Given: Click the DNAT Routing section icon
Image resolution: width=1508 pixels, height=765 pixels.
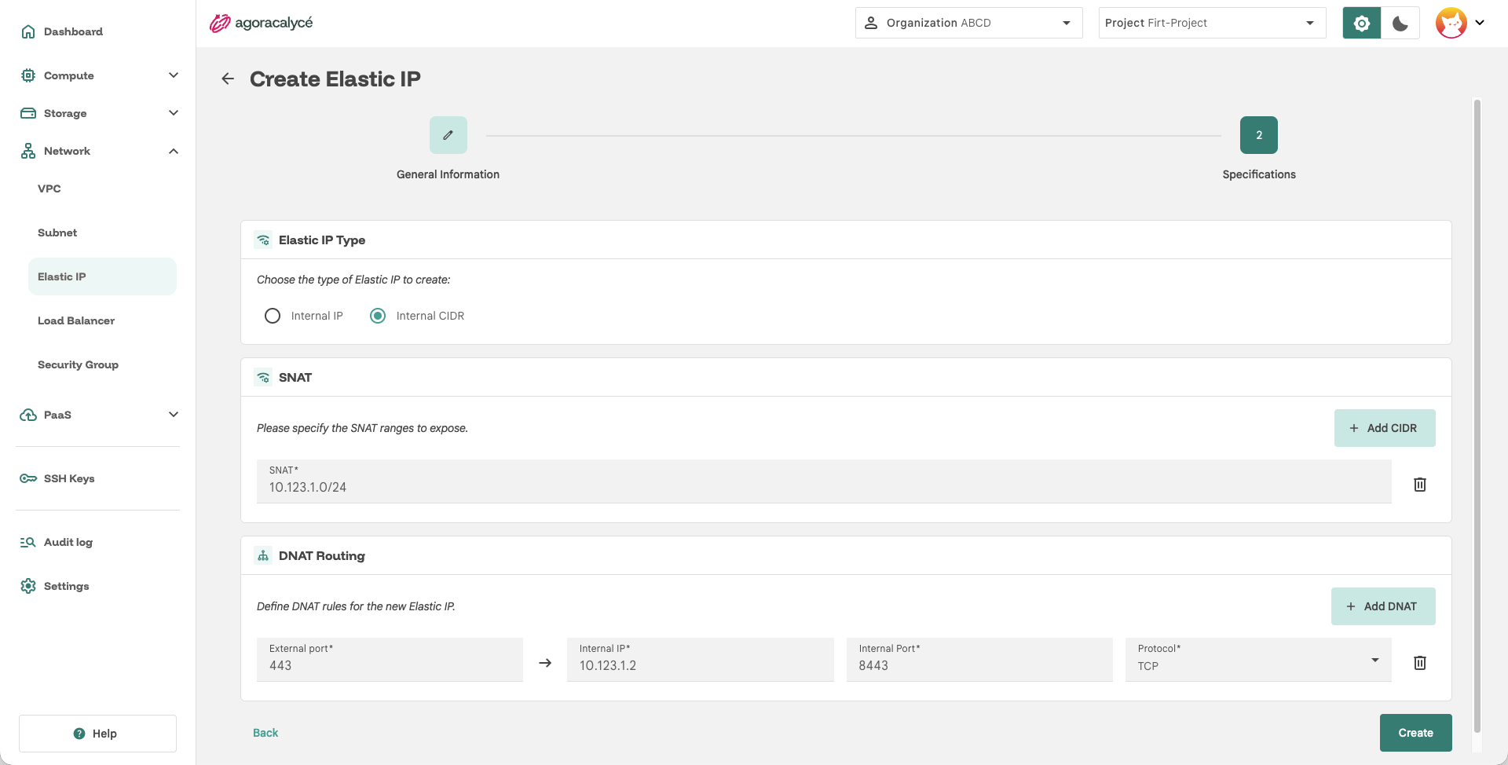Looking at the screenshot, I should 263,555.
